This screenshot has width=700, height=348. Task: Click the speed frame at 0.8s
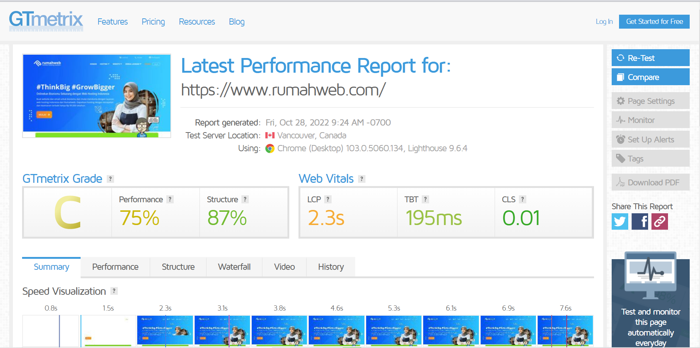pos(51,331)
